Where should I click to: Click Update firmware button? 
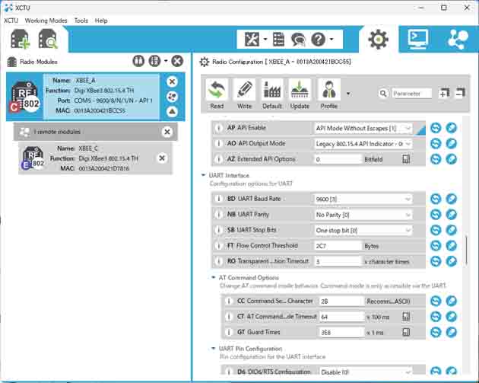pos(300,94)
